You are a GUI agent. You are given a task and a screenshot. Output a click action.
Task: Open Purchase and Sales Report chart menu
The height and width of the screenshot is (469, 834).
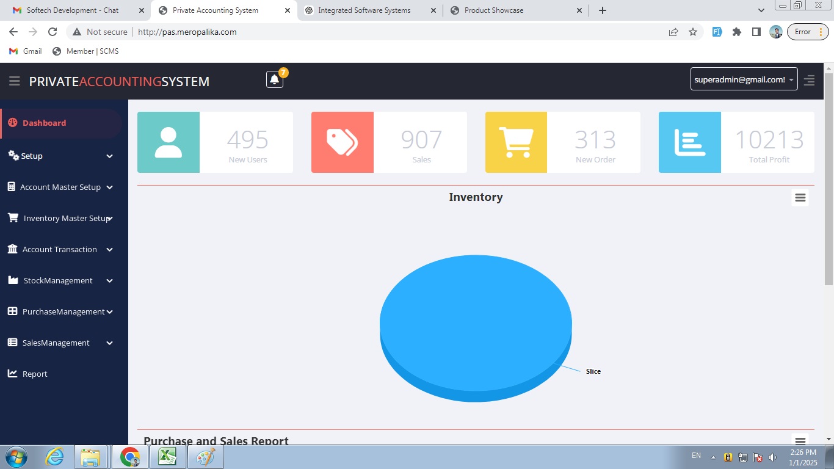[800, 440]
